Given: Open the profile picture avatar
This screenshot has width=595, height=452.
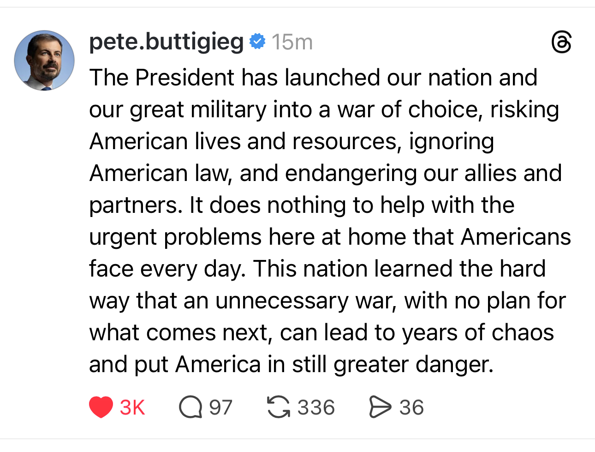Looking at the screenshot, I should [x=44, y=60].
